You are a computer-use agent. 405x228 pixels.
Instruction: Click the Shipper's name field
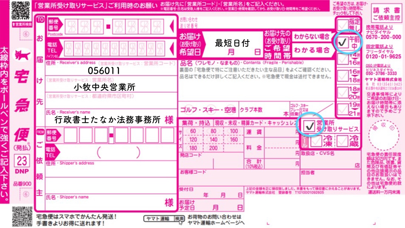tap(104, 202)
